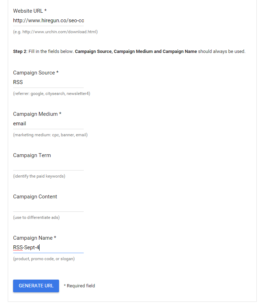The width and height of the screenshot is (261, 305).
Task: Click the referrer hint under Campaign Source
Action: tap(52, 94)
